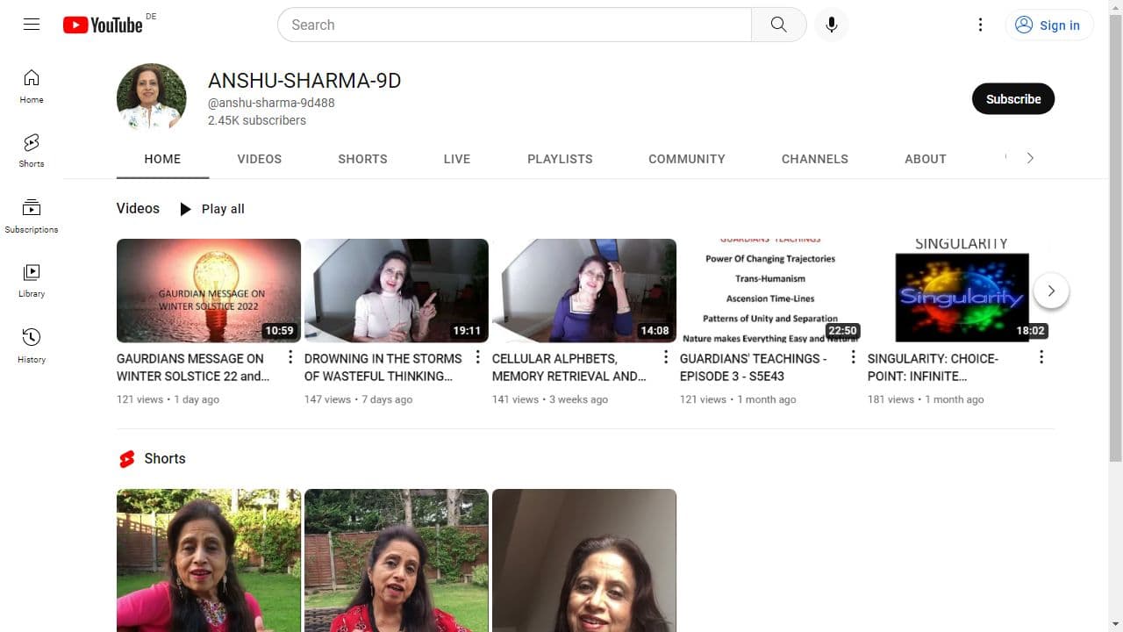The height and width of the screenshot is (632, 1123).
Task: Open the search magnifier icon
Action: click(x=778, y=25)
